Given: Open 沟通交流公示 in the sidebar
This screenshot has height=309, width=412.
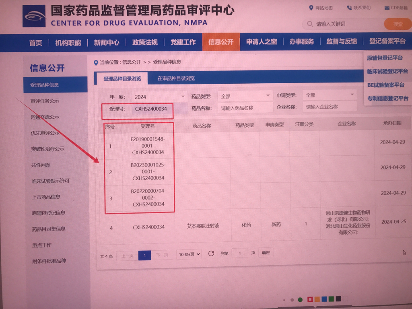Looking at the screenshot, I should [45, 117].
